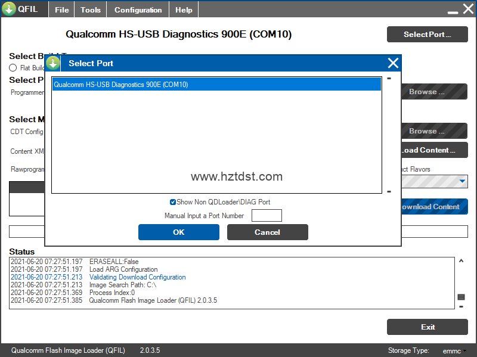
Task: Click the Status log scrollbar thumb
Action: [x=461, y=297]
